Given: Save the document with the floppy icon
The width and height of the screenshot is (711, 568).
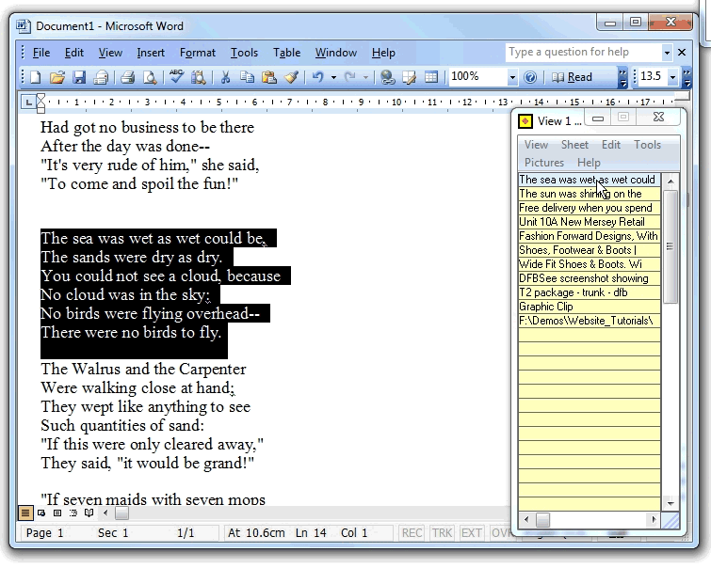Looking at the screenshot, I should pos(79,77).
